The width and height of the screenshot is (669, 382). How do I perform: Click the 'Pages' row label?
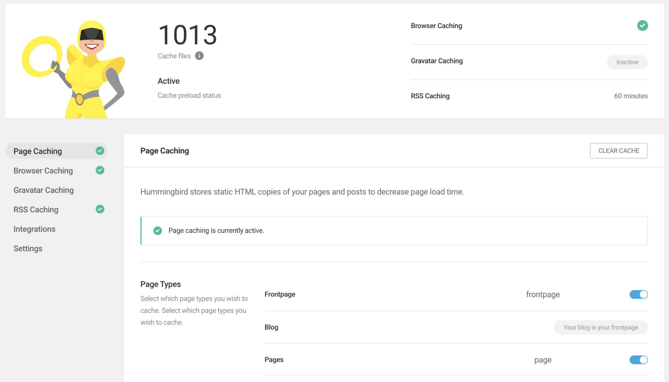click(274, 360)
